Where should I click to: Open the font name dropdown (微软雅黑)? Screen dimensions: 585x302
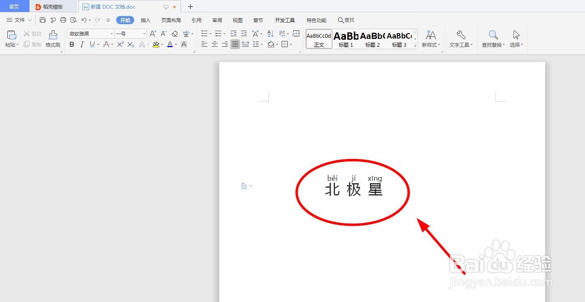(x=112, y=34)
